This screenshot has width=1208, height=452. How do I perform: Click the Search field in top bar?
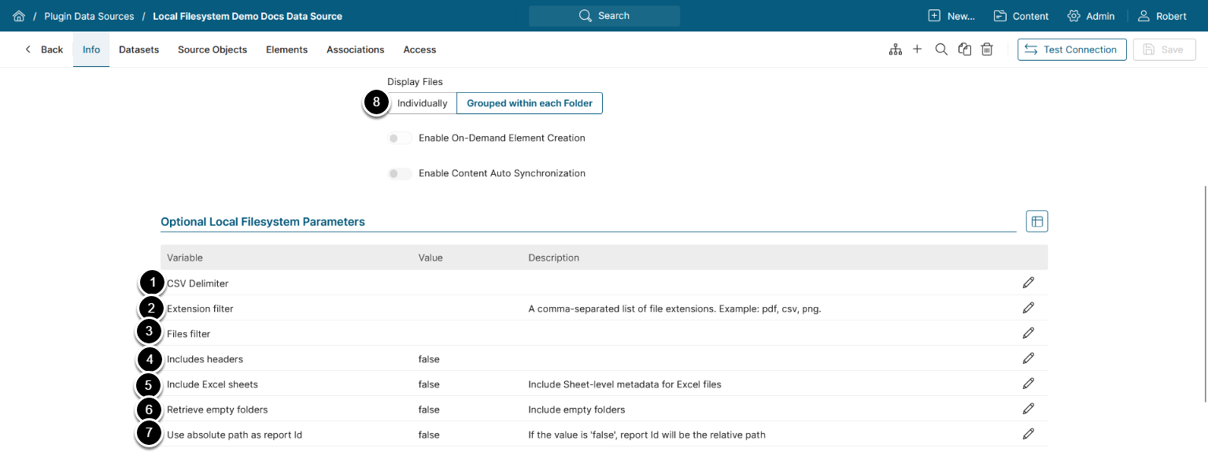[x=604, y=16]
